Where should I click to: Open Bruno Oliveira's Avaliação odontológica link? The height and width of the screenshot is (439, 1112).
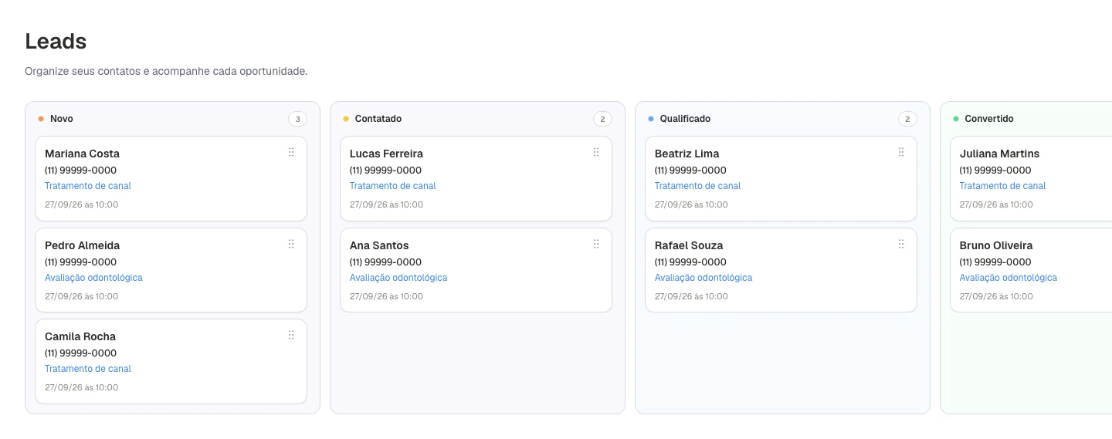pyautogui.click(x=1009, y=278)
